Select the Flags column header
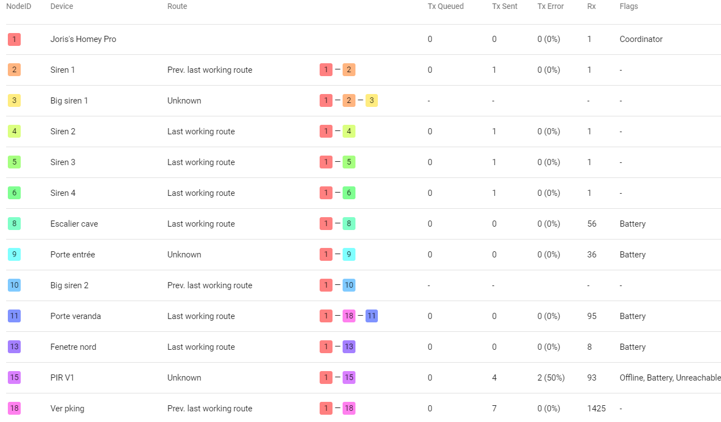Viewport: 721px width, 422px height. (x=629, y=7)
